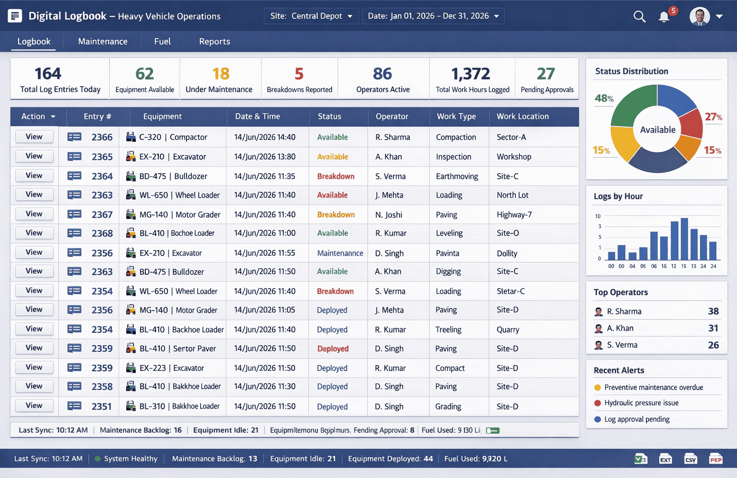
Task: Click the blue log entry icon beside 2366
Action: click(74, 137)
